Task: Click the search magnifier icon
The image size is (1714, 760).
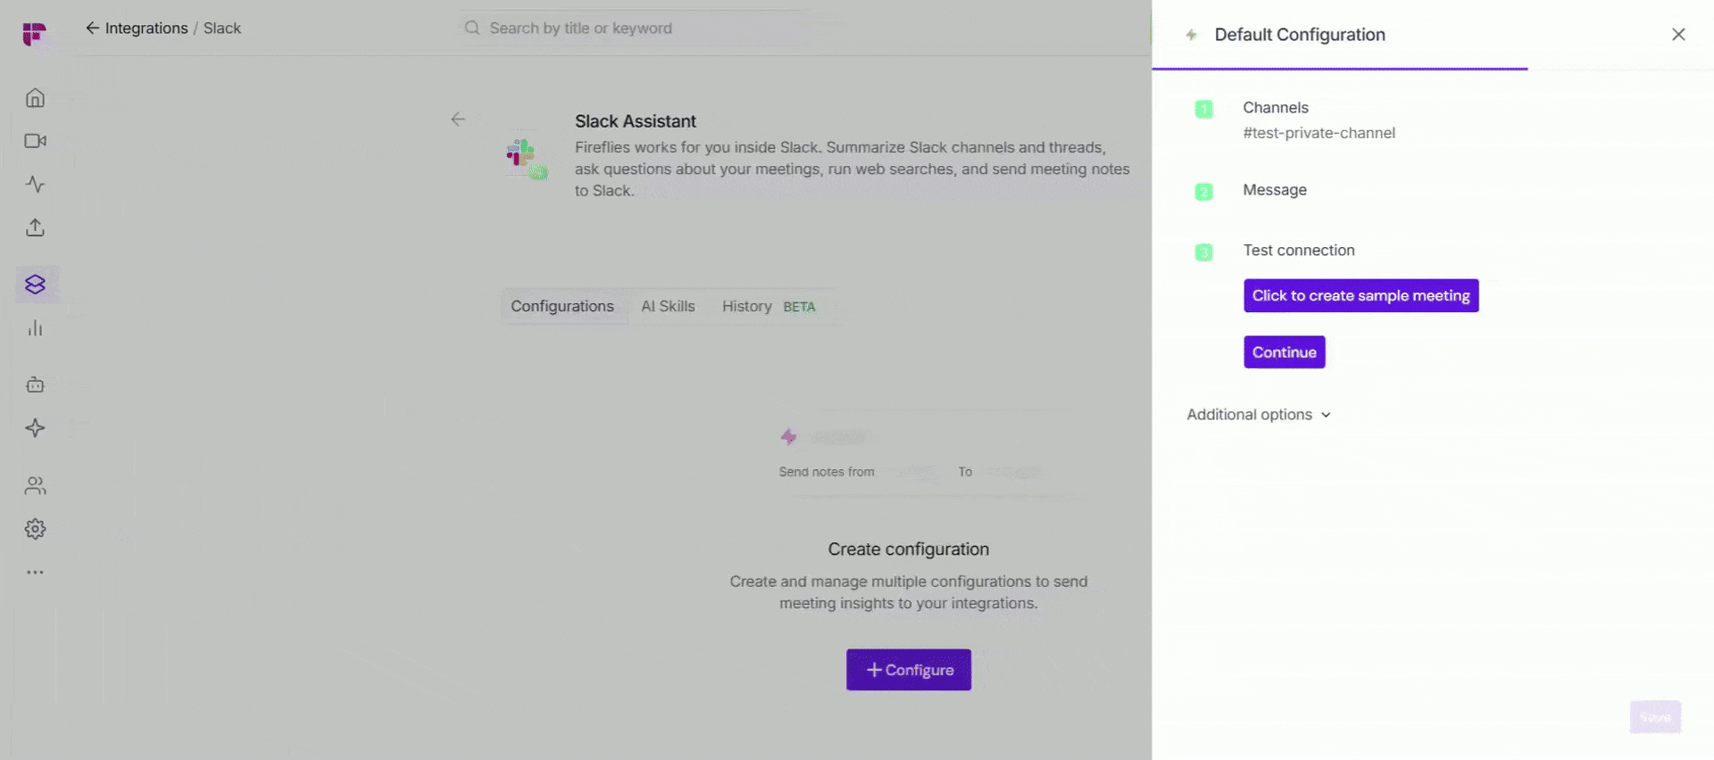Action: click(472, 28)
